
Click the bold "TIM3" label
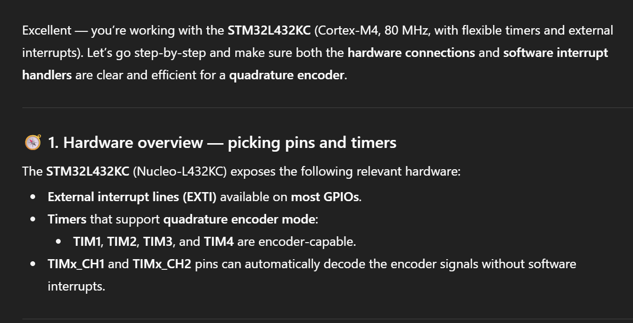(x=158, y=242)
